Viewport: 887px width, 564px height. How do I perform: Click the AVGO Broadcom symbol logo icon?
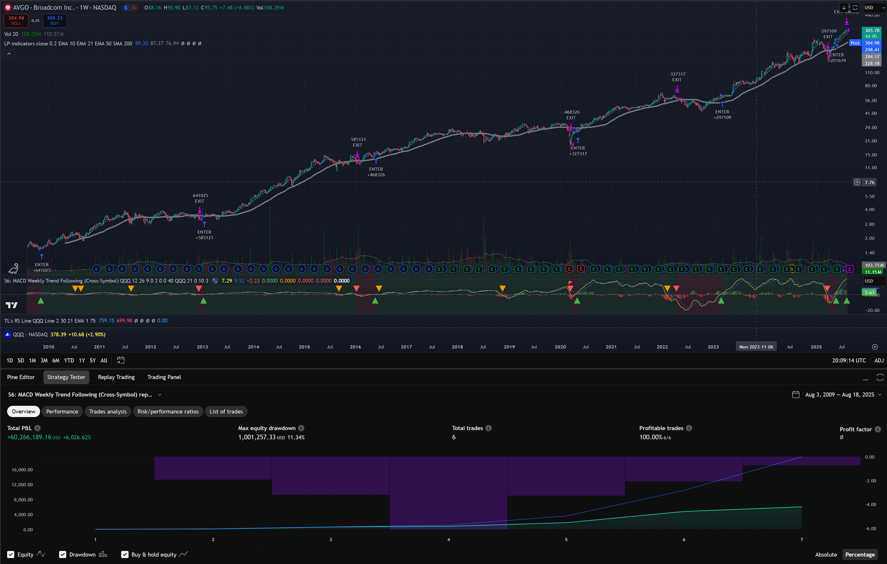8,7
